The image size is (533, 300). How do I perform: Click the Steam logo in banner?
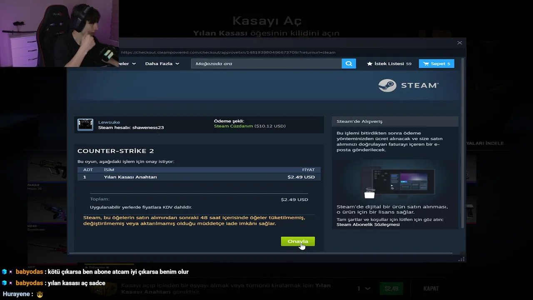pos(408,85)
